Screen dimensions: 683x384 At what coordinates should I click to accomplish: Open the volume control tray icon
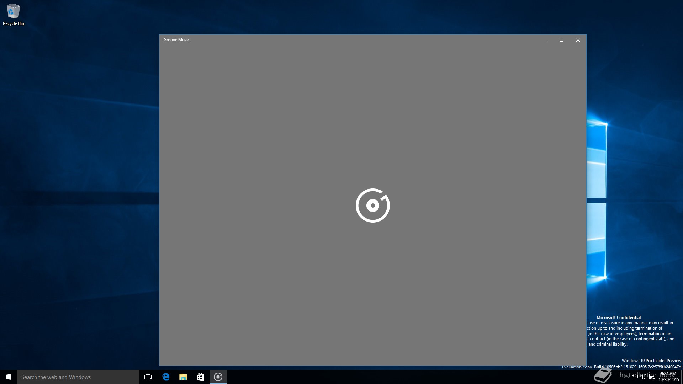644,377
